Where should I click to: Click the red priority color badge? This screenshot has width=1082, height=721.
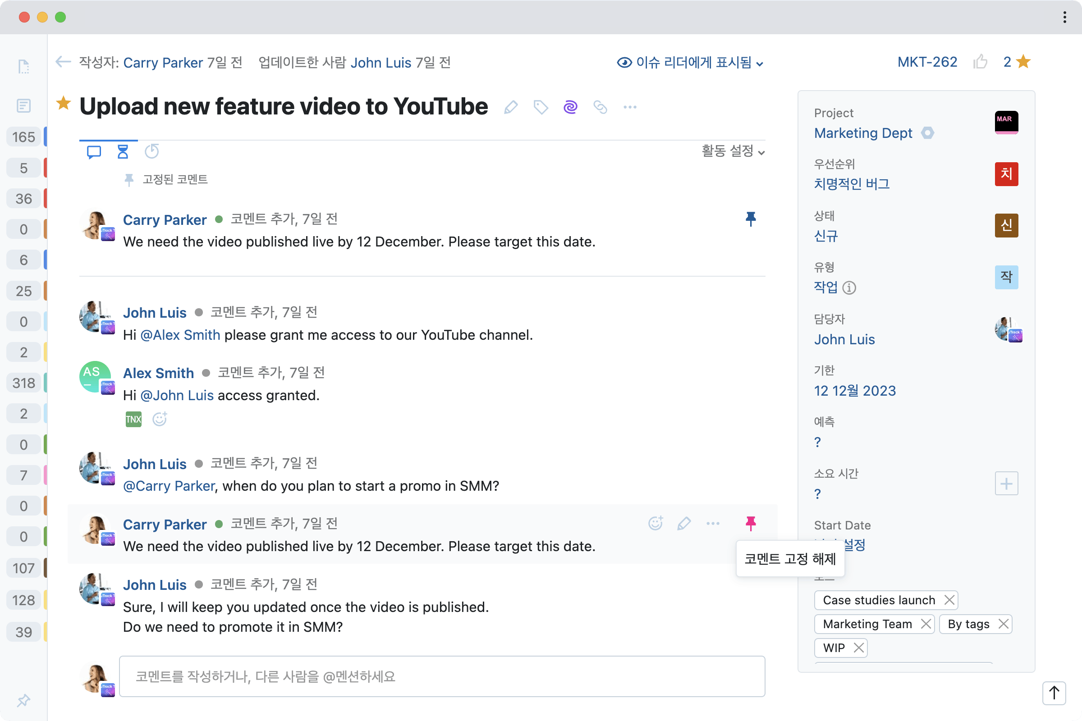point(1007,174)
